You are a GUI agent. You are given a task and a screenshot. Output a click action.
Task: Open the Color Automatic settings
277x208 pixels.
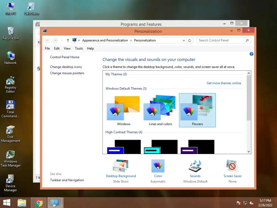pyautogui.click(x=158, y=171)
